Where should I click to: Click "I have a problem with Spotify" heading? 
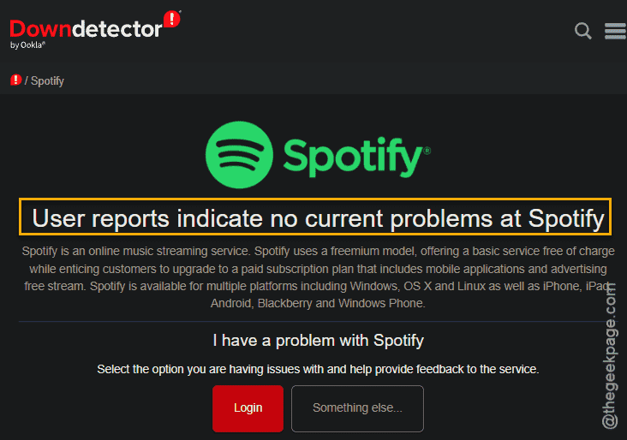pyautogui.click(x=319, y=341)
